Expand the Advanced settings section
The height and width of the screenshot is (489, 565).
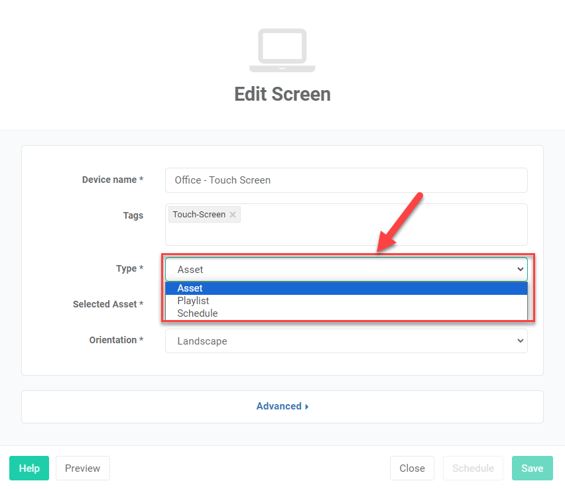click(x=282, y=406)
